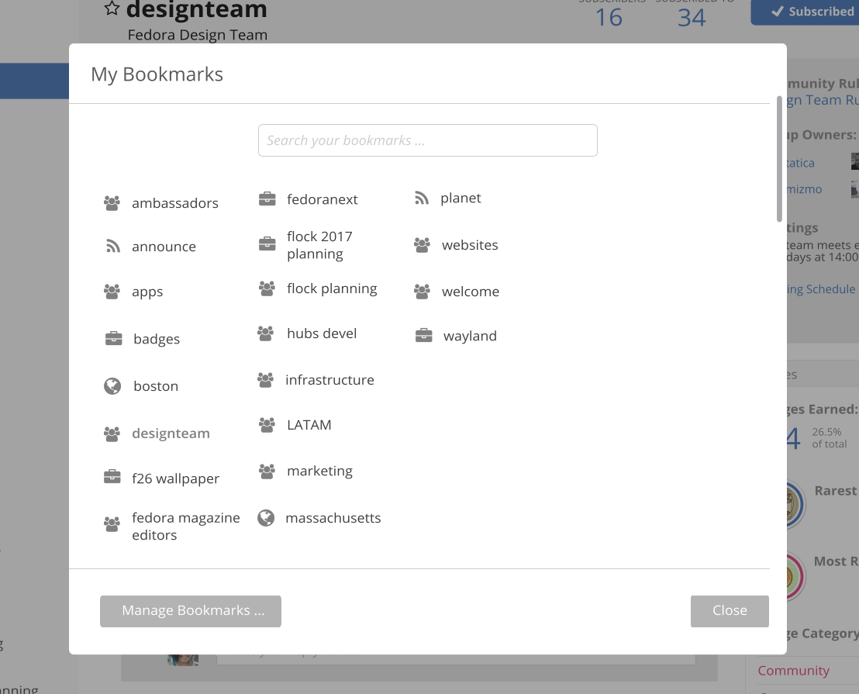This screenshot has height=694, width=859.
Task: Click the group icon beside apps
Action: pyautogui.click(x=112, y=292)
